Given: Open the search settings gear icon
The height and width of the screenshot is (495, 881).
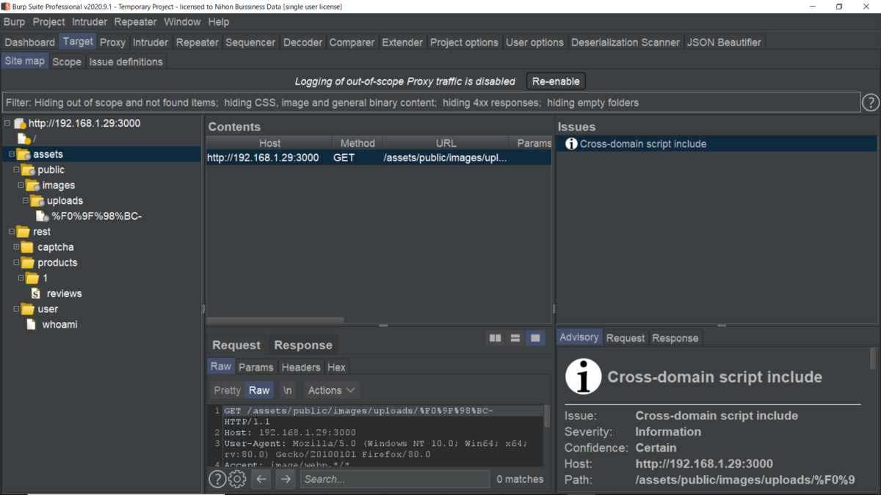Looking at the screenshot, I should coord(237,479).
